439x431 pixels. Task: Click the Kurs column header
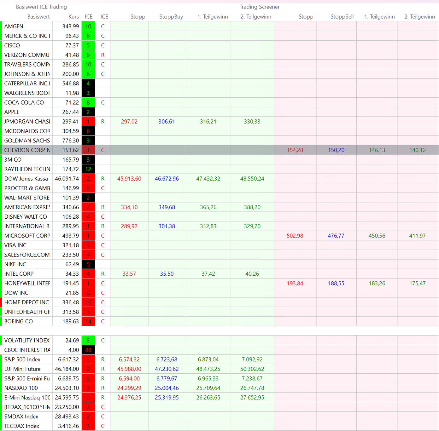tap(73, 17)
